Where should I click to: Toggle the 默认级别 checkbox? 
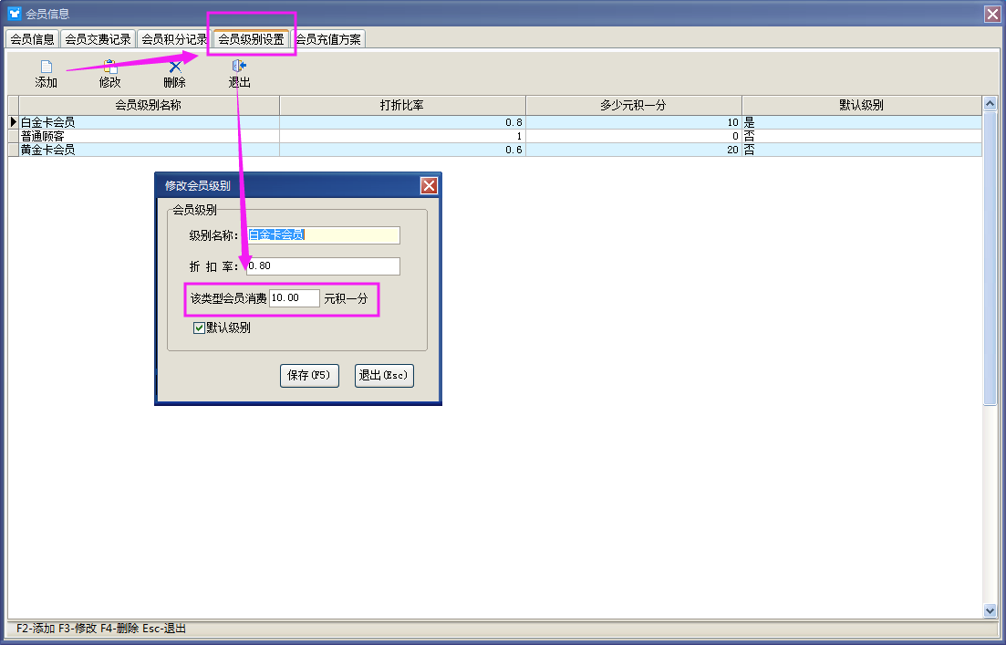point(199,328)
